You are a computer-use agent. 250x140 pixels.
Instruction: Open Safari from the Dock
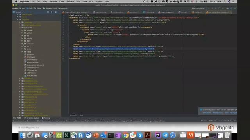[173, 135]
